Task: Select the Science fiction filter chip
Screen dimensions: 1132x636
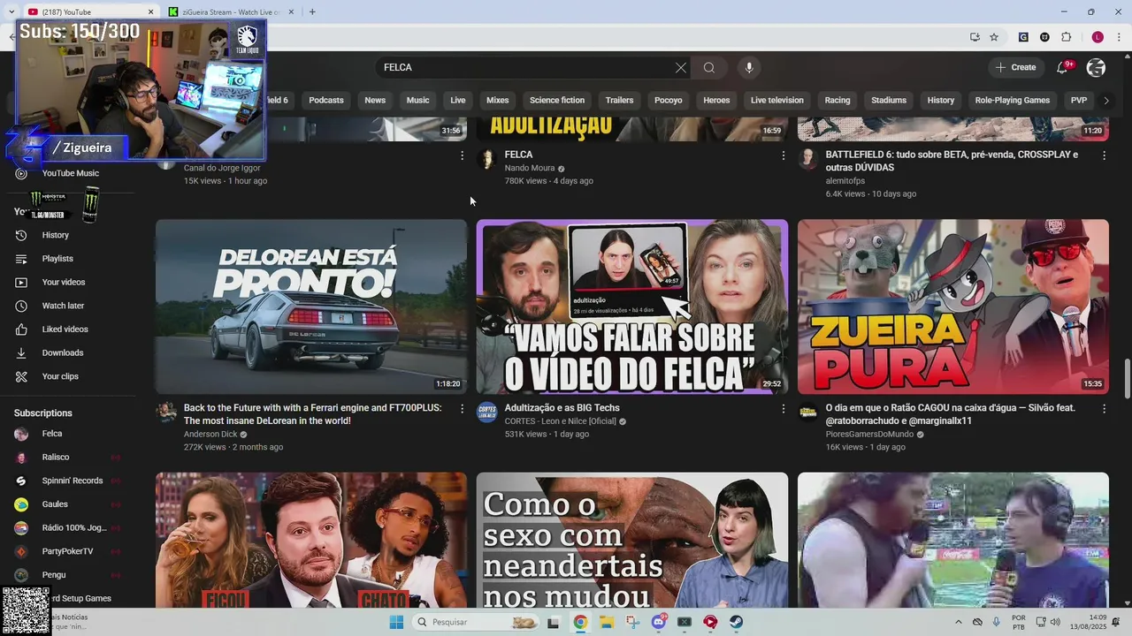Action: (557, 100)
